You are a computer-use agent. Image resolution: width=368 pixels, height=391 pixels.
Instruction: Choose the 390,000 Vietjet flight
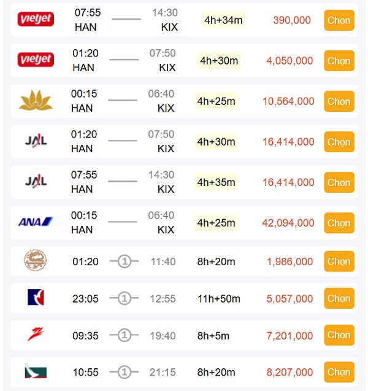(x=339, y=20)
